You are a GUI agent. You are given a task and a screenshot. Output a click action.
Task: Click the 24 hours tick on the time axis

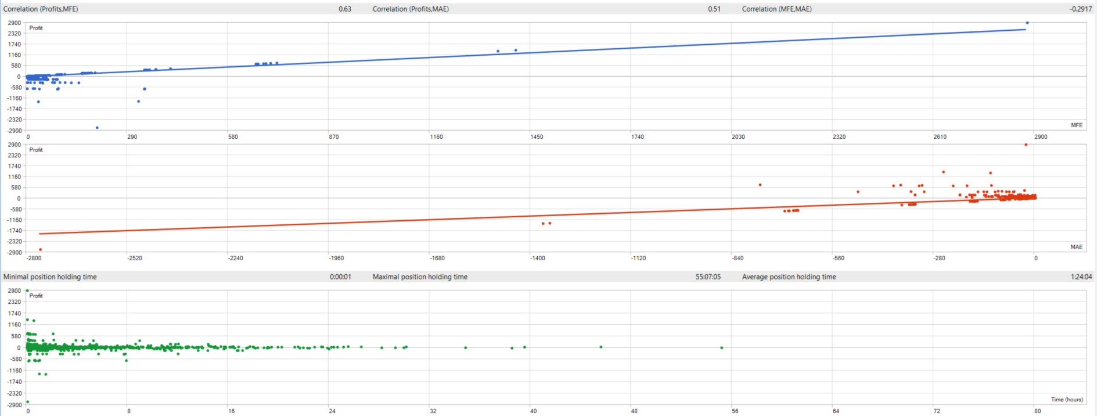[x=332, y=411]
